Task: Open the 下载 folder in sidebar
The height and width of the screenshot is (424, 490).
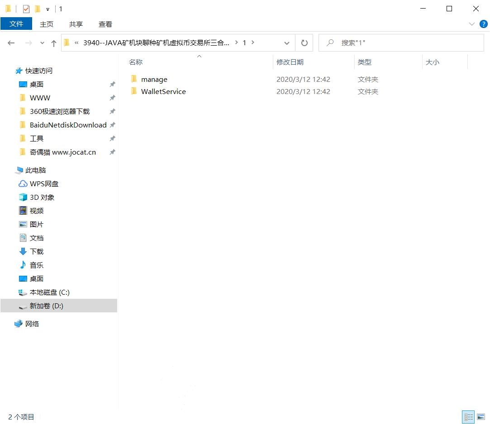Action: (x=37, y=251)
